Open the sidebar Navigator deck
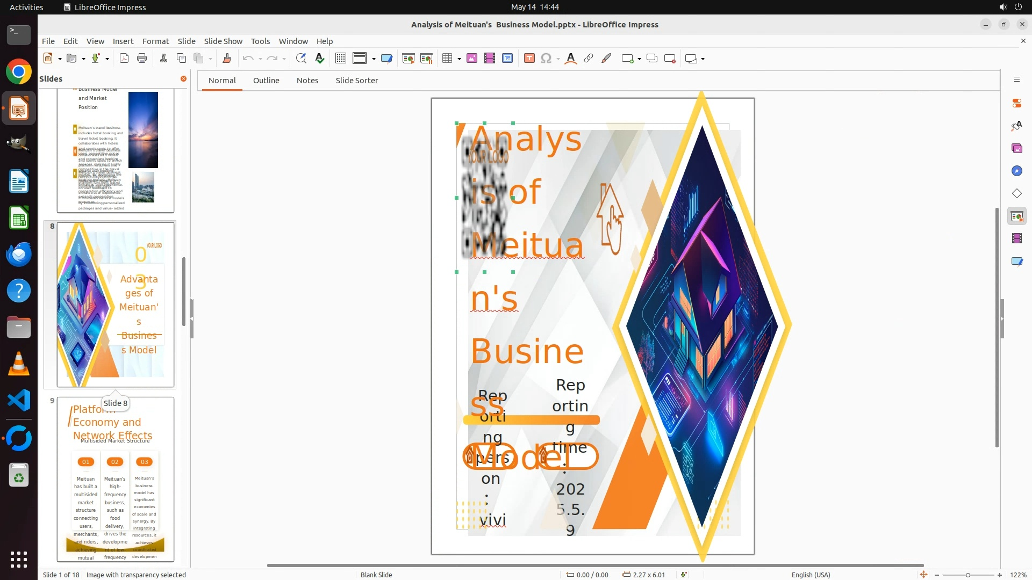 [x=1016, y=171]
